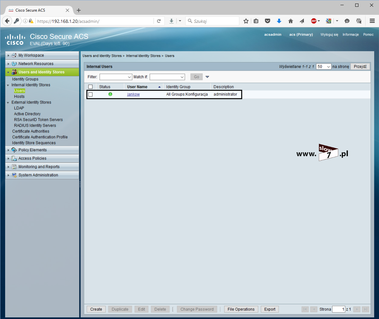Click the Strona page number field
Image resolution: width=379 pixels, height=319 pixels.
point(338,309)
